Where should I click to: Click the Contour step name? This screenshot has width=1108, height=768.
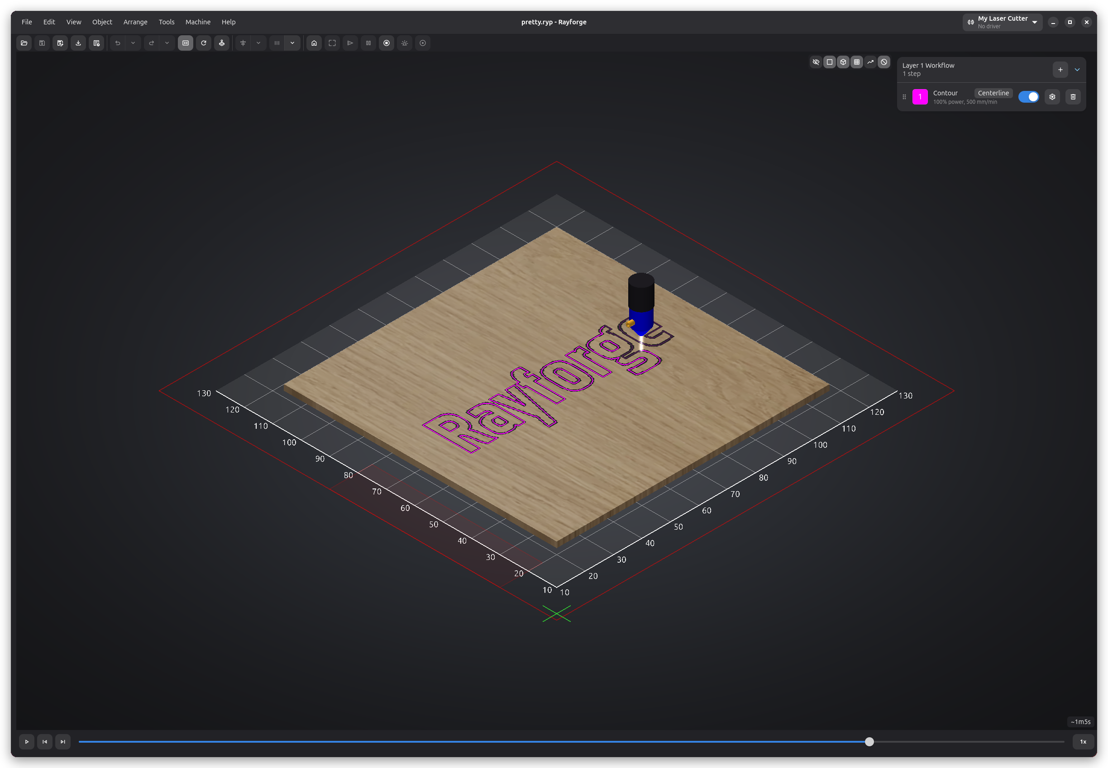pyautogui.click(x=945, y=93)
